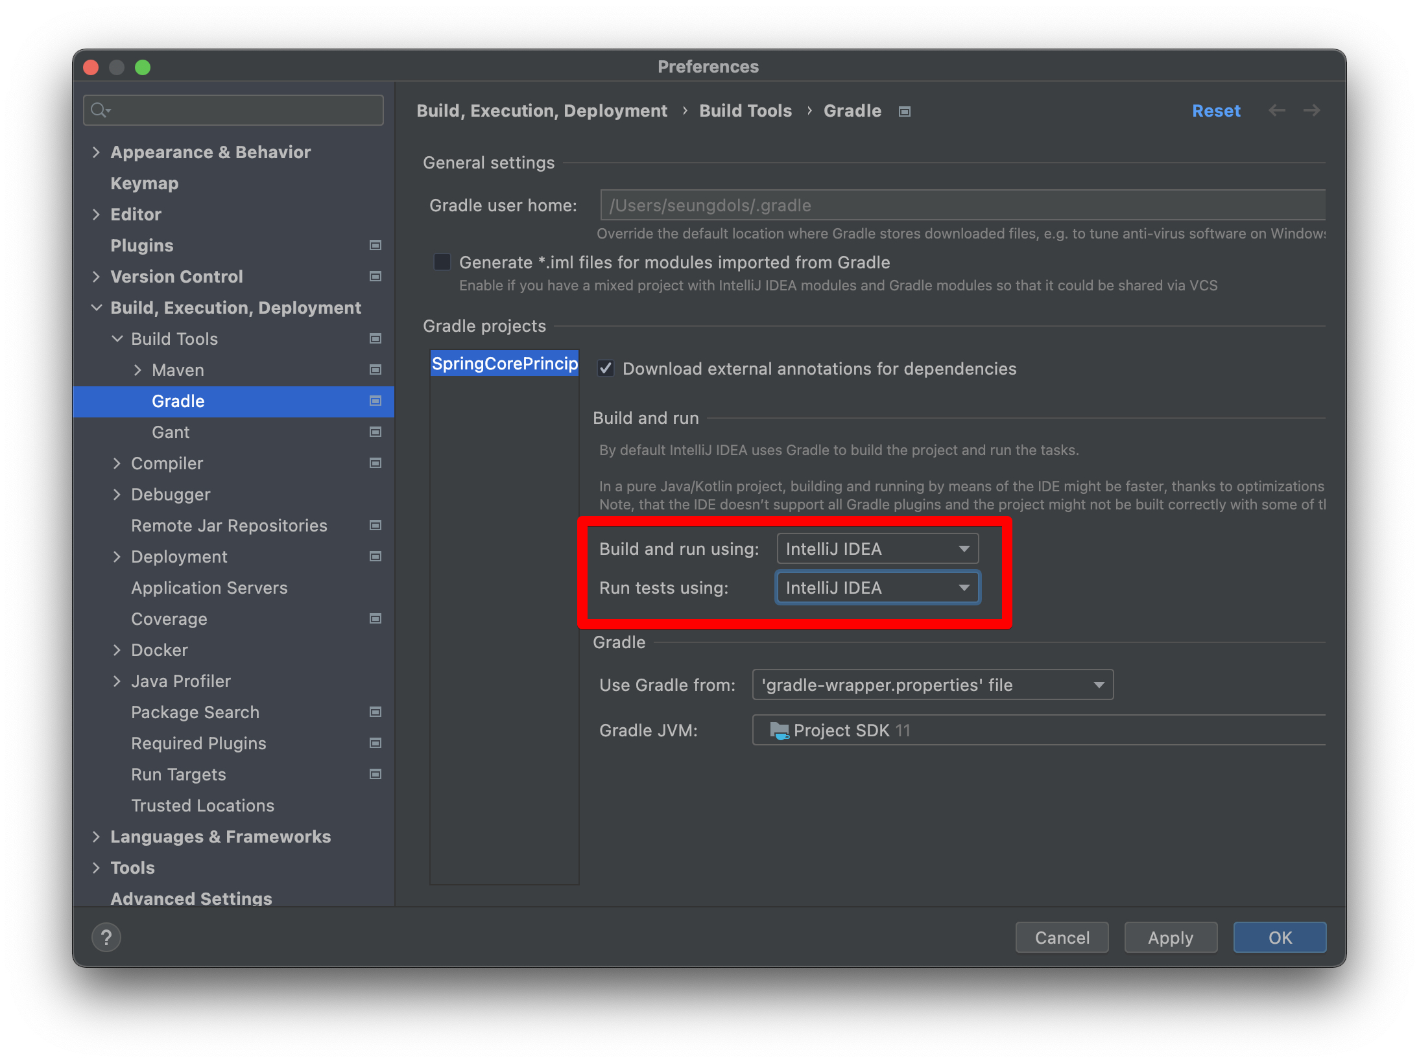Image resolution: width=1419 pixels, height=1063 pixels.
Task: Open the Use Gradle from dropdown
Action: click(932, 684)
